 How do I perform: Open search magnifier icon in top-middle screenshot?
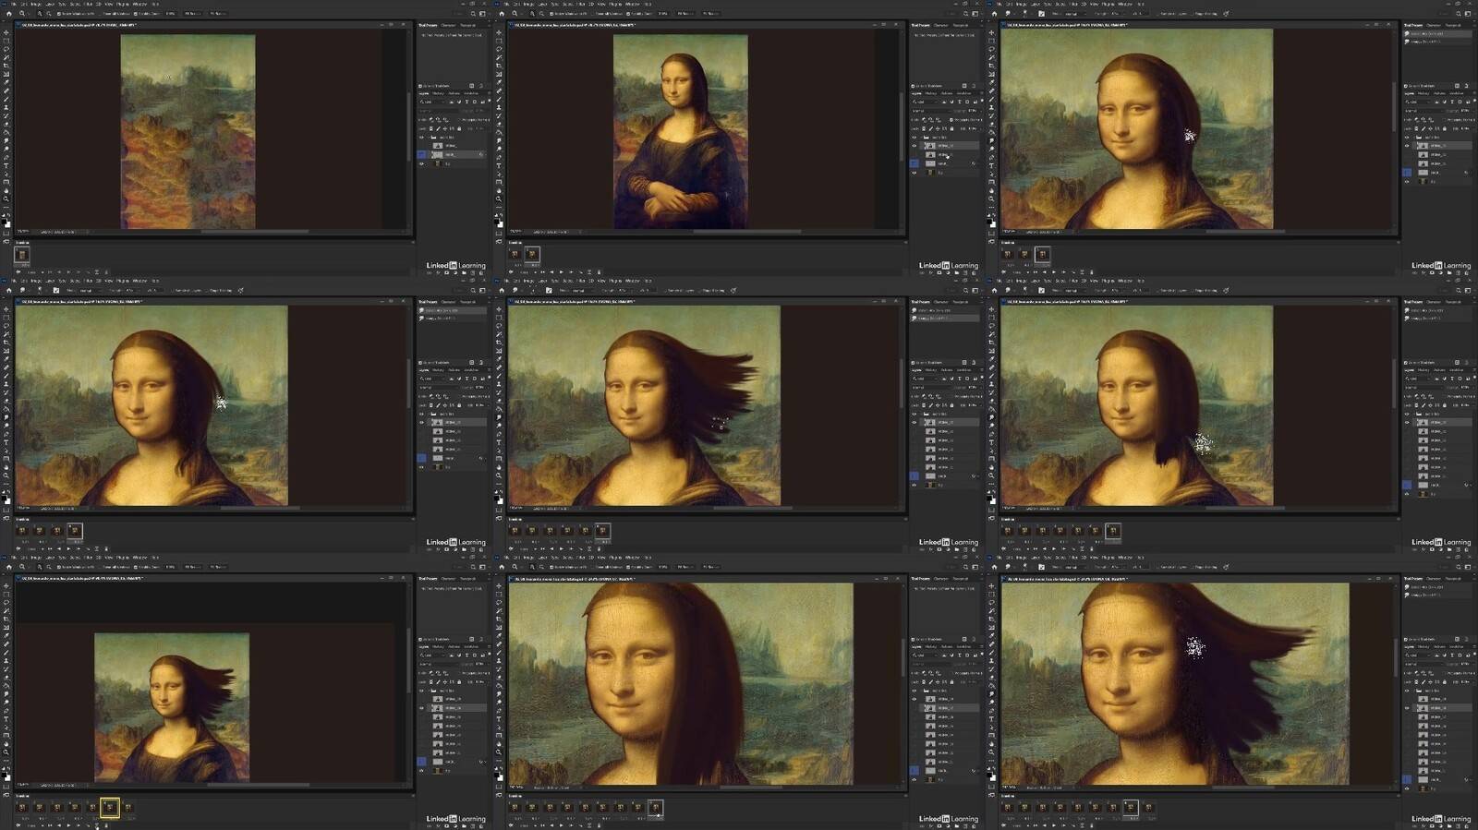point(965,14)
